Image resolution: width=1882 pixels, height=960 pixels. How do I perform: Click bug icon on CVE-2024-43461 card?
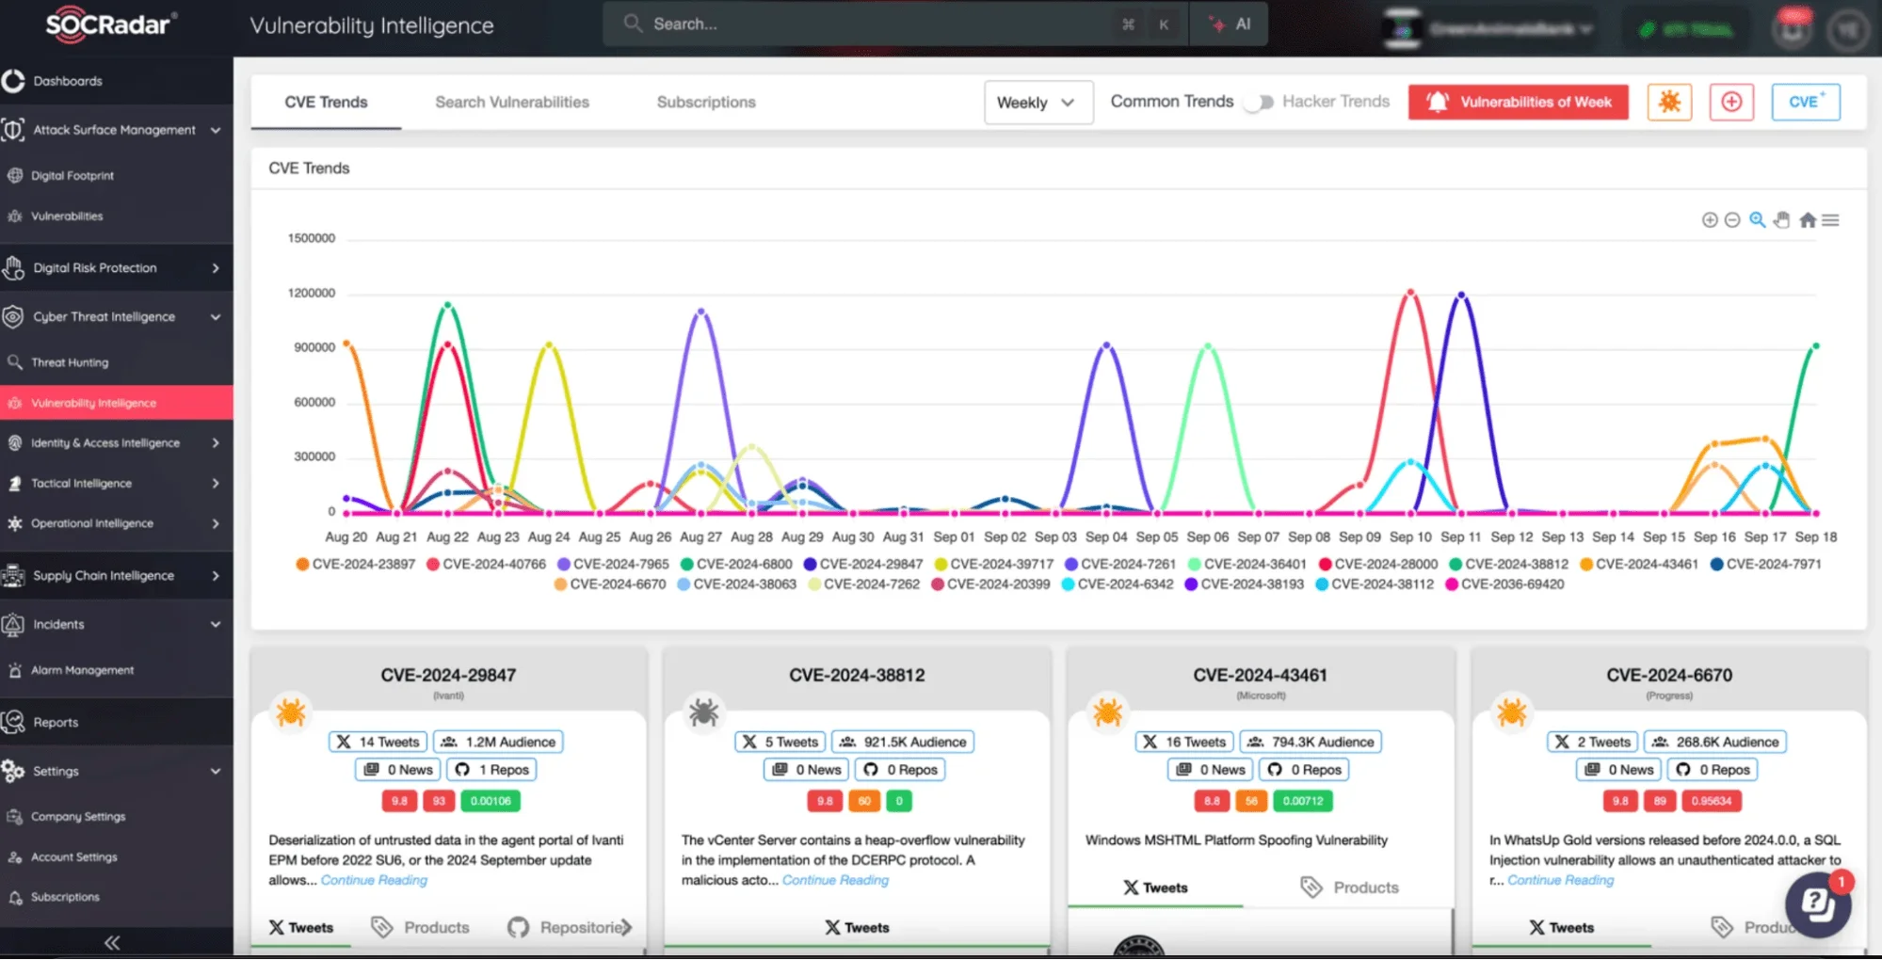[1107, 712]
